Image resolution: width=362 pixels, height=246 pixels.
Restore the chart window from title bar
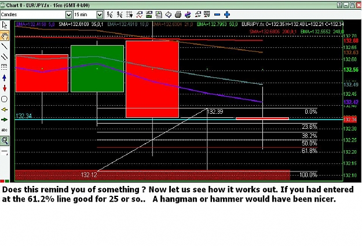coord(352,5)
